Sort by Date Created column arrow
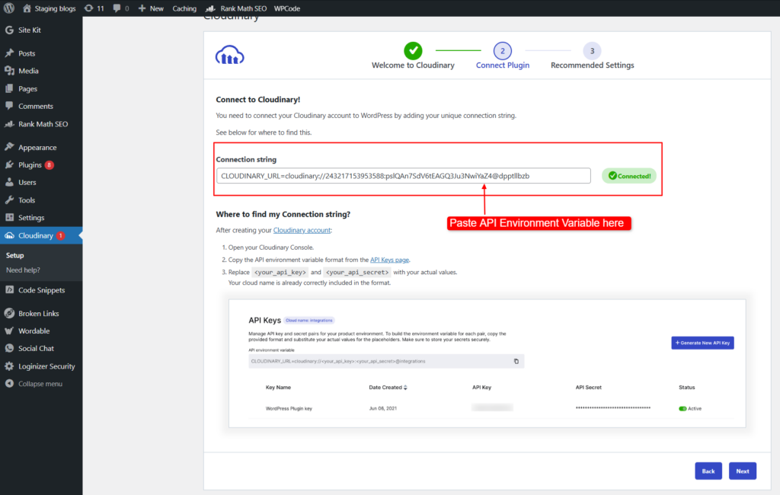Viewport: 780px width, 495px height. [405, 388]
